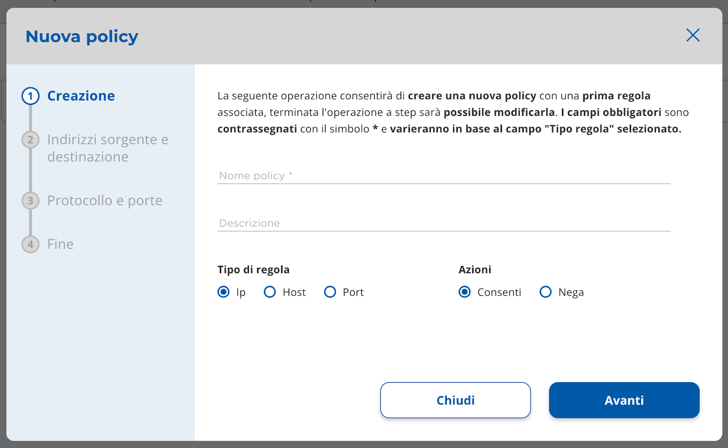Click the Nega label text
Viewport: 728px width, 448px height.
[571, 293]
